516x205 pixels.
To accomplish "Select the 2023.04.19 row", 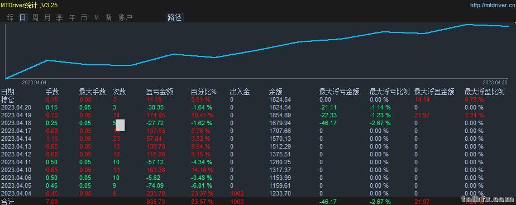I will [x=258, y=115].
